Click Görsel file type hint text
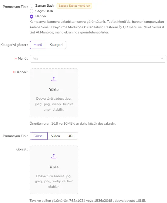Image resolution: width=167 pixels, height=203 pixels. pyautogui.click(x=54, y=181)
